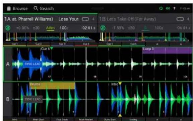
Task: Select the deck B label beside the waveform
Action: tap(8, 99)
